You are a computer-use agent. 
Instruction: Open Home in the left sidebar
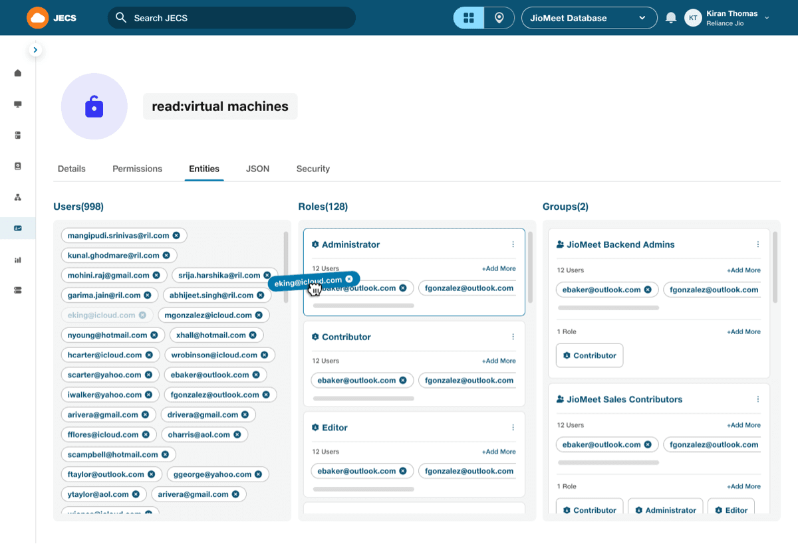[x=18, y=73]
